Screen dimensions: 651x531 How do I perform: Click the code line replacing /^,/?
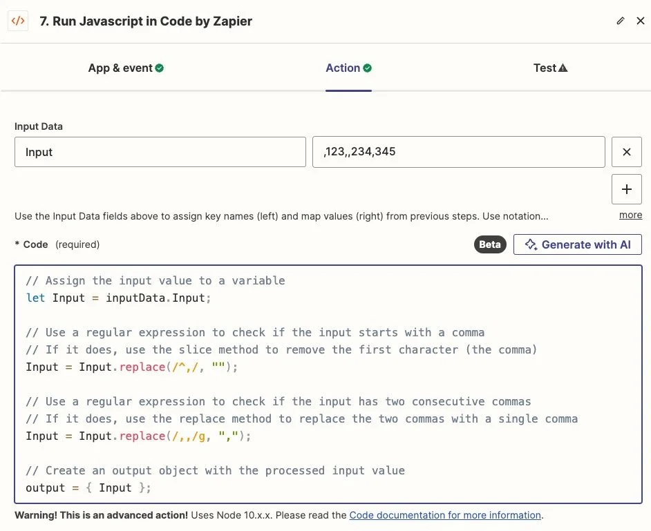tap(131, 367)
